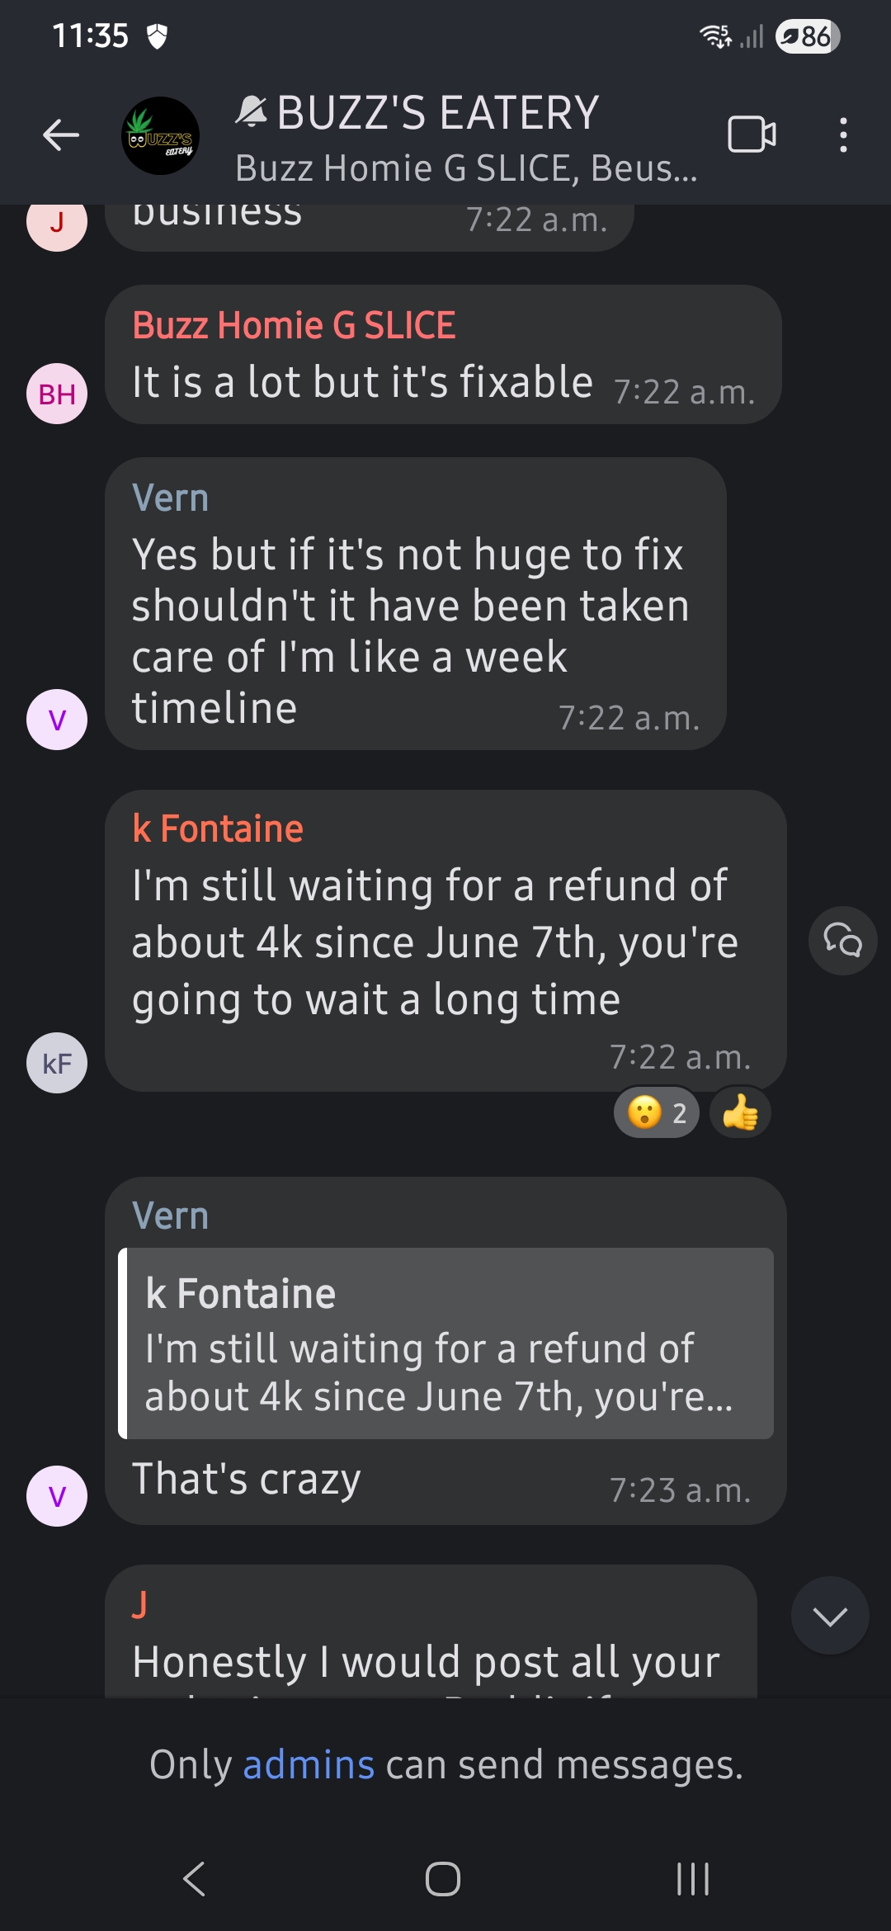891x1931 pixels.
Task: Tap the BH avatar circle
Action: click(57, 394)
